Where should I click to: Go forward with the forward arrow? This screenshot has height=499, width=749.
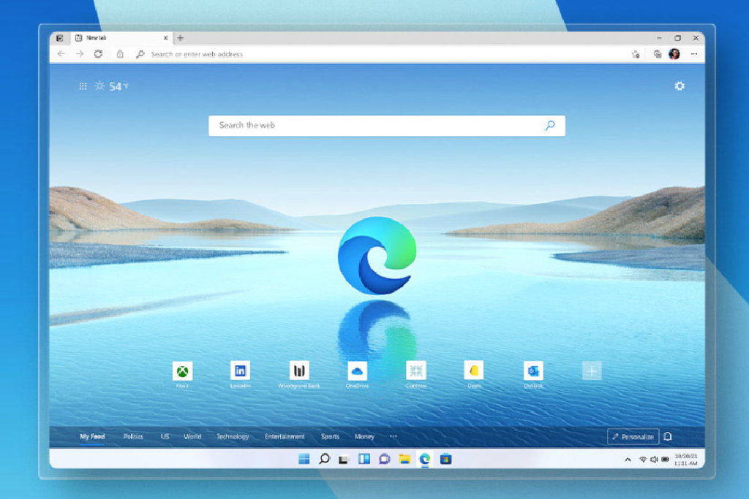[80, 54]
